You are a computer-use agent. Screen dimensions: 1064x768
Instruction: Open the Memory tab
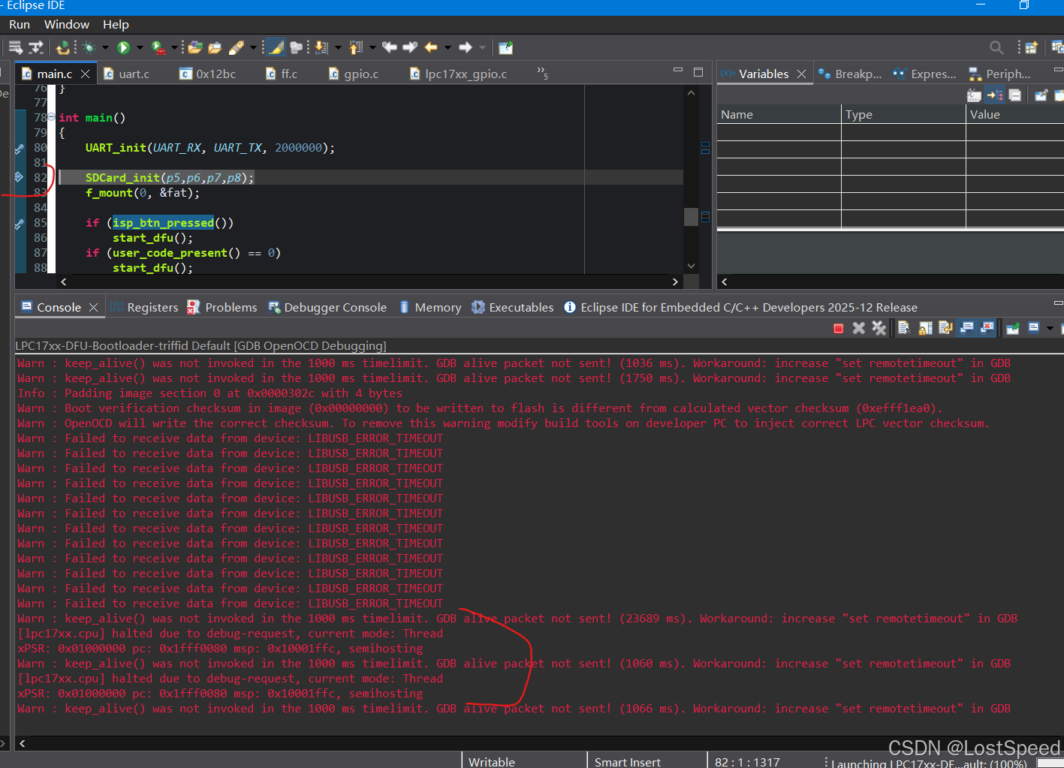coord(430,307)
